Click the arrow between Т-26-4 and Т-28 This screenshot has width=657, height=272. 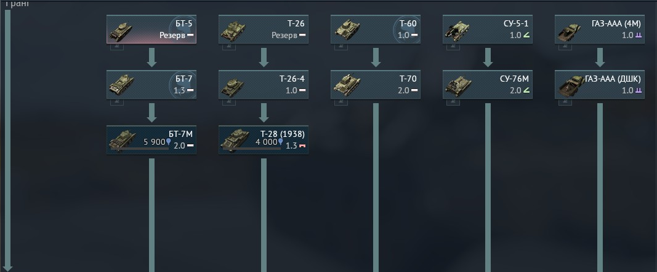click(264, 112)
